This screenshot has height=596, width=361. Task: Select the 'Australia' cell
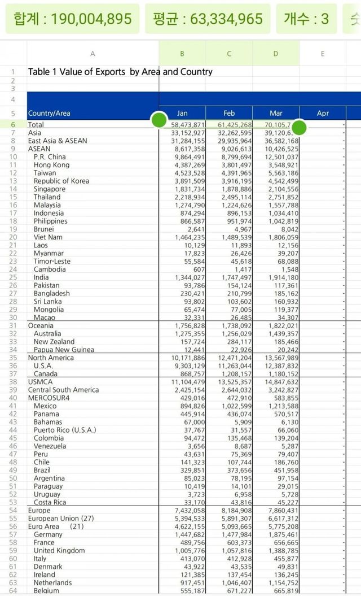93,333
